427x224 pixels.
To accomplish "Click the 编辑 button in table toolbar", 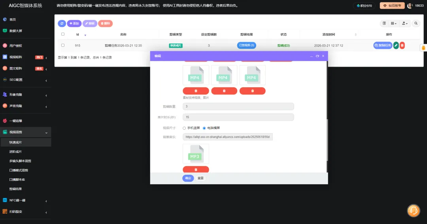I will (90, 23).
